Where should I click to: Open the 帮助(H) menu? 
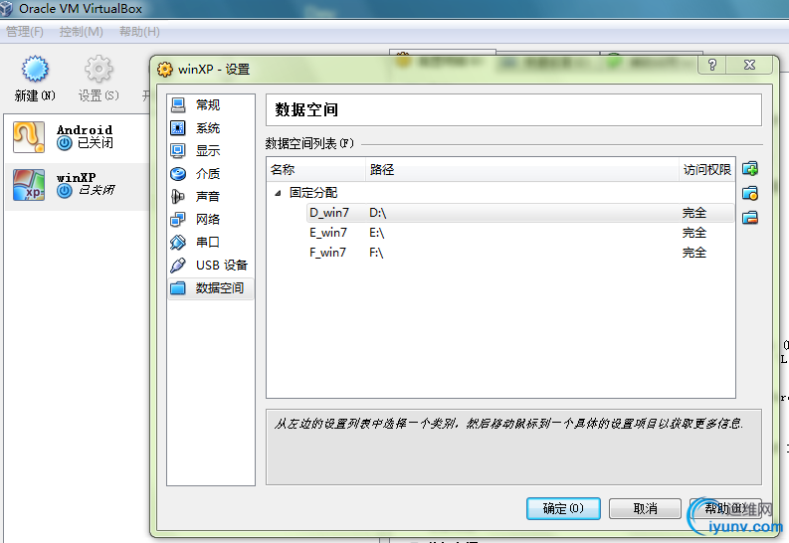coord(139,32)
